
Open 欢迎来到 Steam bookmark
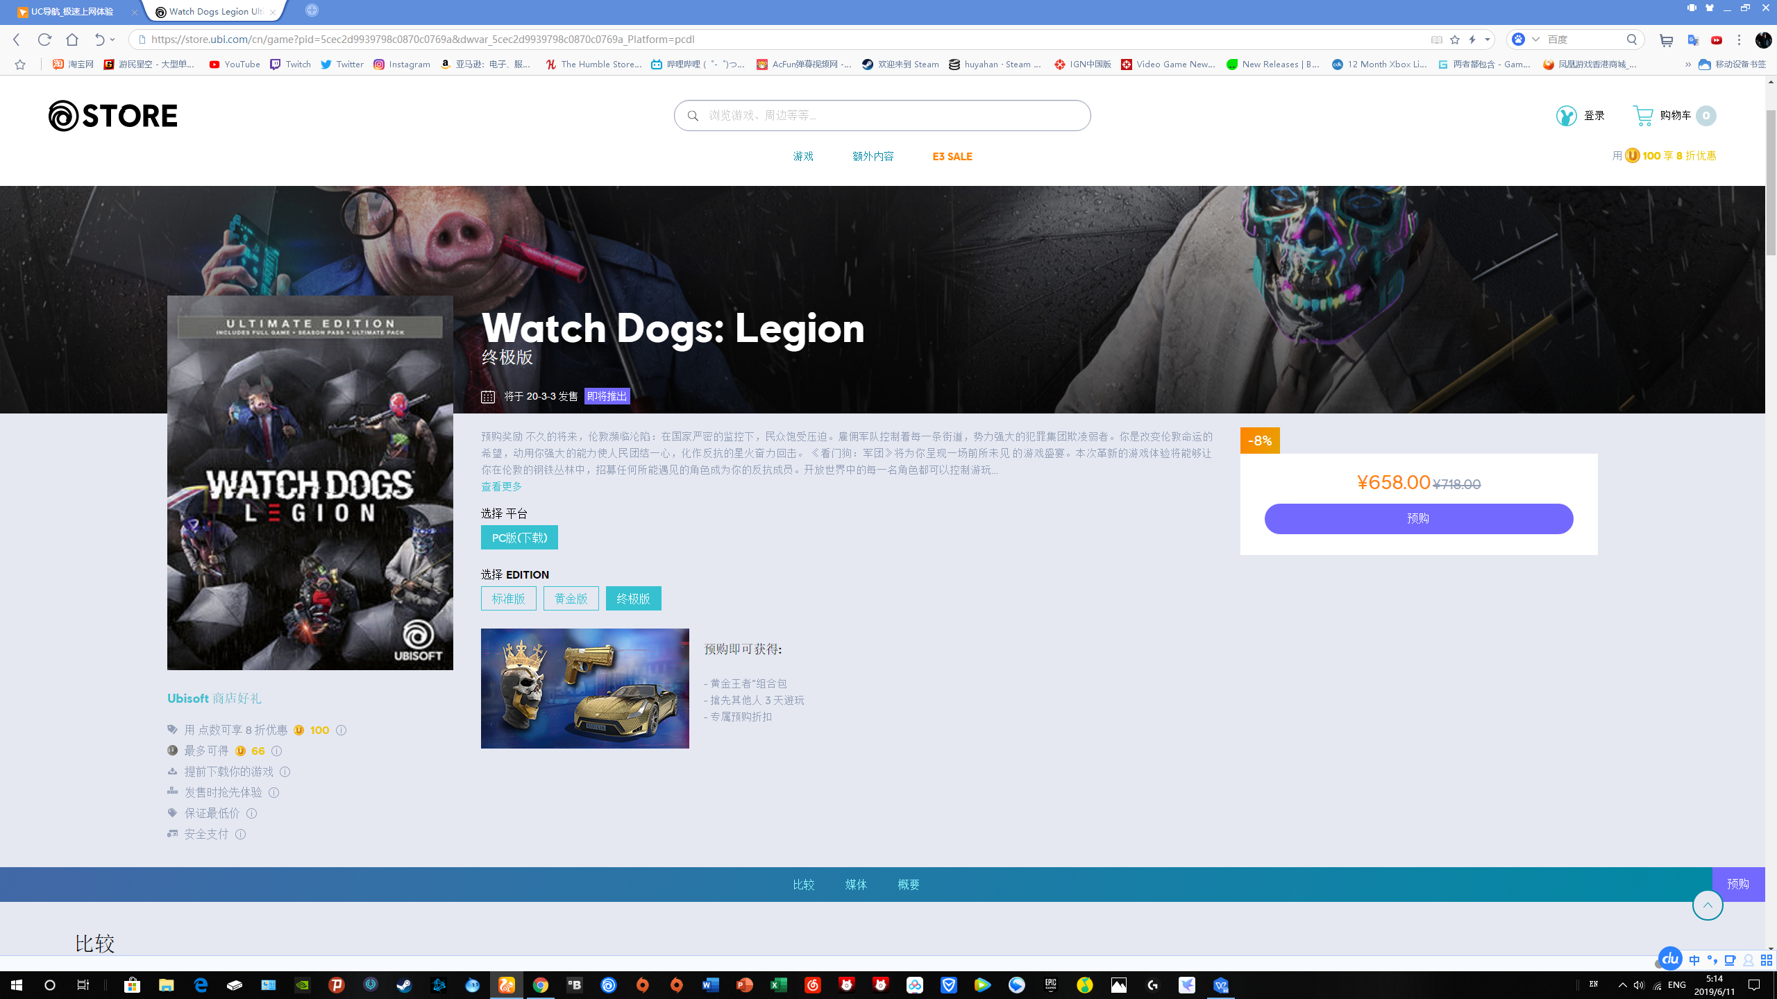900,65
